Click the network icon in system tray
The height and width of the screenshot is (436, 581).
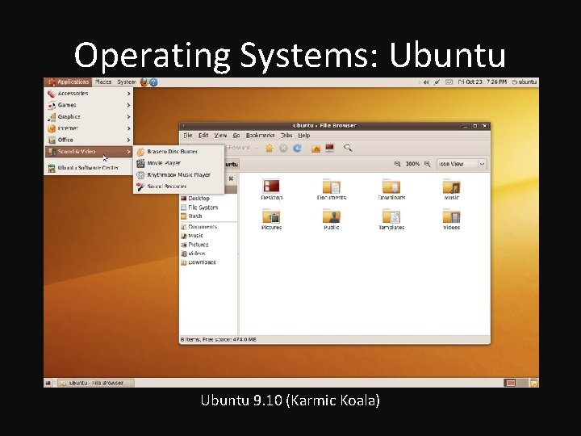437,82
